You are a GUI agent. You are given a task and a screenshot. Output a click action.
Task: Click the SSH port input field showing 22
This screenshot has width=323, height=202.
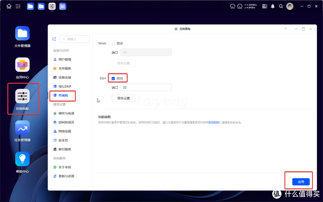tap(146, 87)
